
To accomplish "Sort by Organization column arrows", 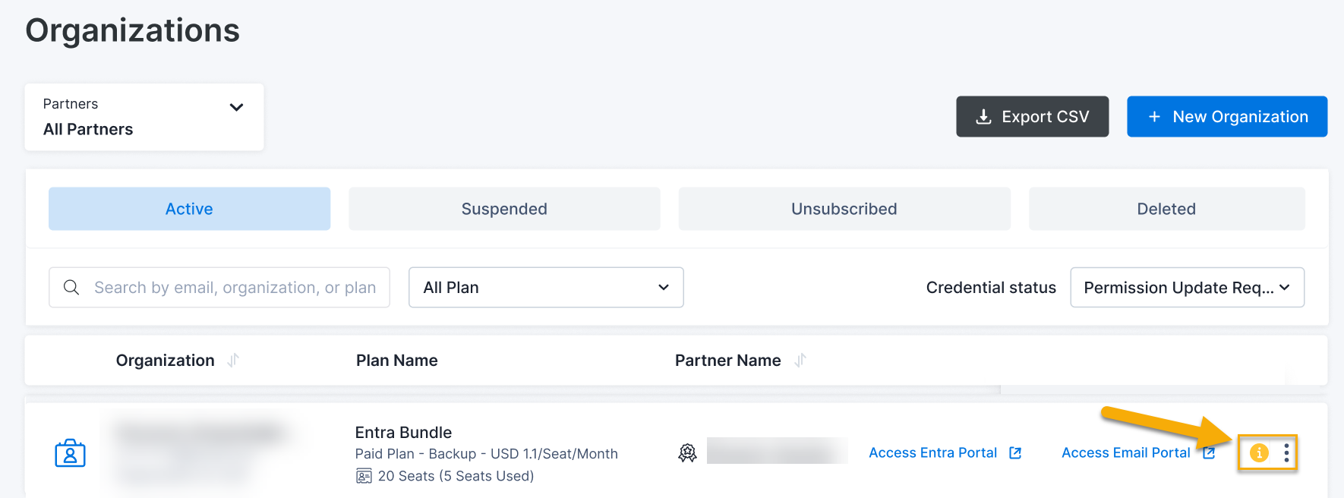I will pyautogui.click(x=233, y=361).
